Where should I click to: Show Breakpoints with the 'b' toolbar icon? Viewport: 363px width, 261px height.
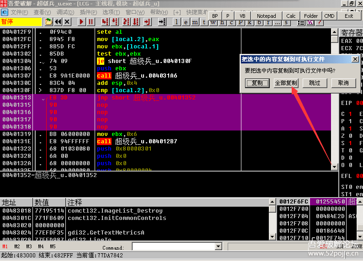(259, 23)
